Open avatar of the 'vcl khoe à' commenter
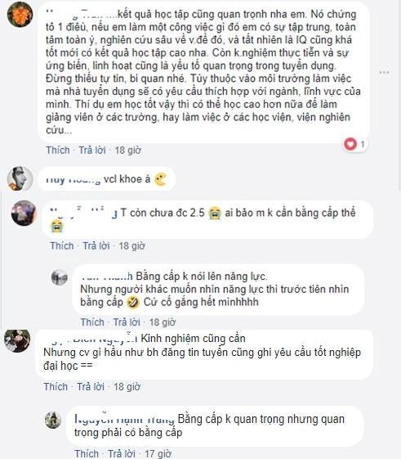The image size is (401, 459). (x=20, y=179)
